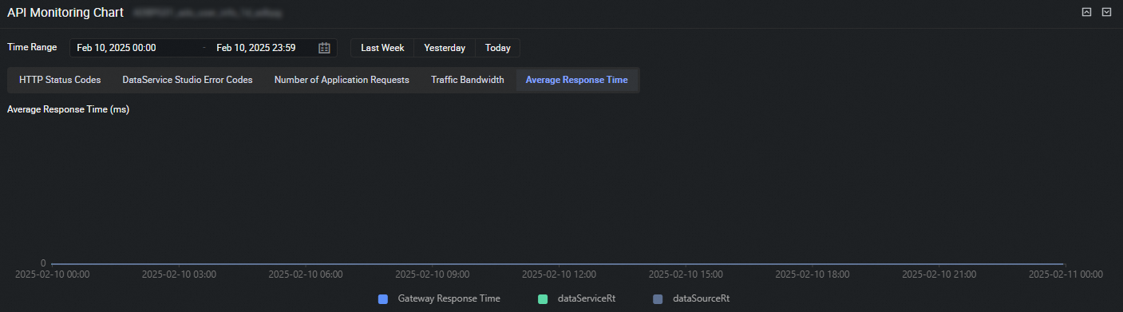This screenshot has width=1123, height=312.
Task: Edit the start date Feb 10, 2025 00:00
Action: [117, 48]
